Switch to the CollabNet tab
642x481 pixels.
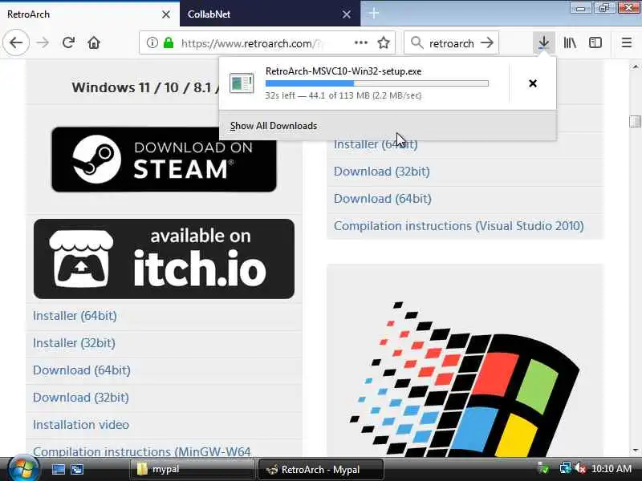(270, 14)
